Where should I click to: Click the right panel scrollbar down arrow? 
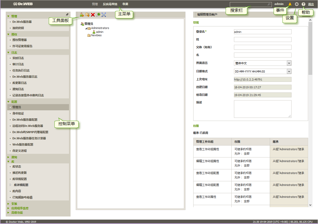[310, 205]
